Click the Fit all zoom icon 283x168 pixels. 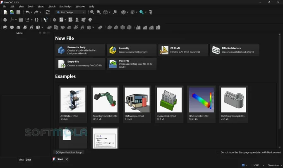pos(92,12)
